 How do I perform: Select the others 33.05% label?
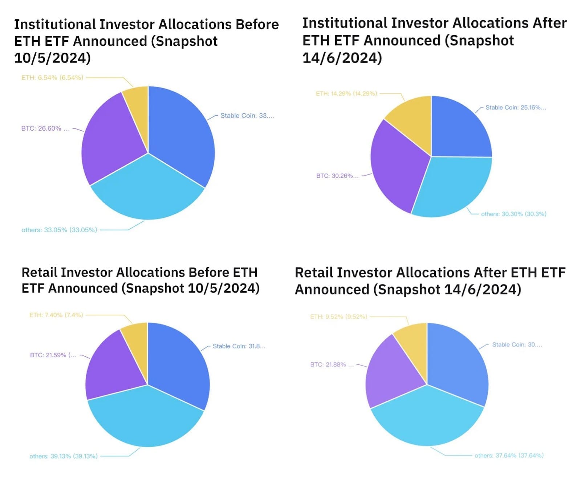tap(59, 230)
